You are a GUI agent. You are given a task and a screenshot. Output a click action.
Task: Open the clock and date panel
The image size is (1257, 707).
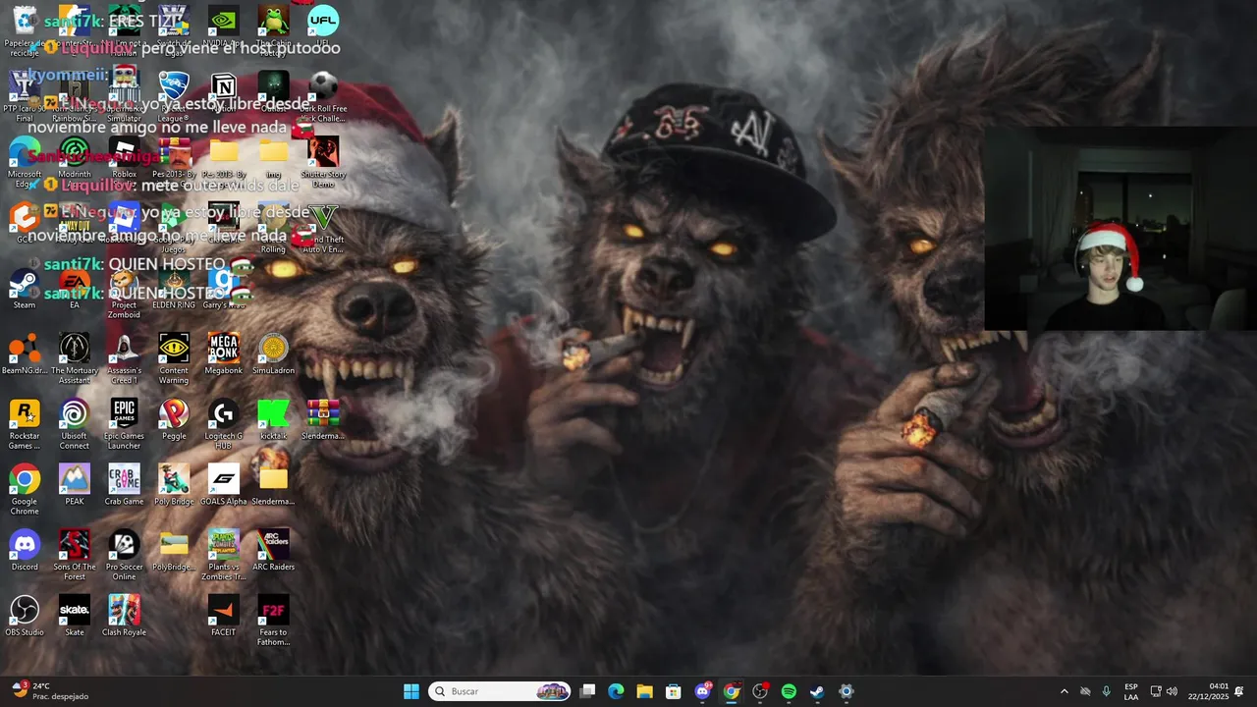1208,691
